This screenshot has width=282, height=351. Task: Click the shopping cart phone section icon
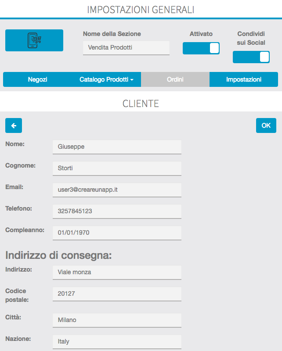[x=34, y=40]
